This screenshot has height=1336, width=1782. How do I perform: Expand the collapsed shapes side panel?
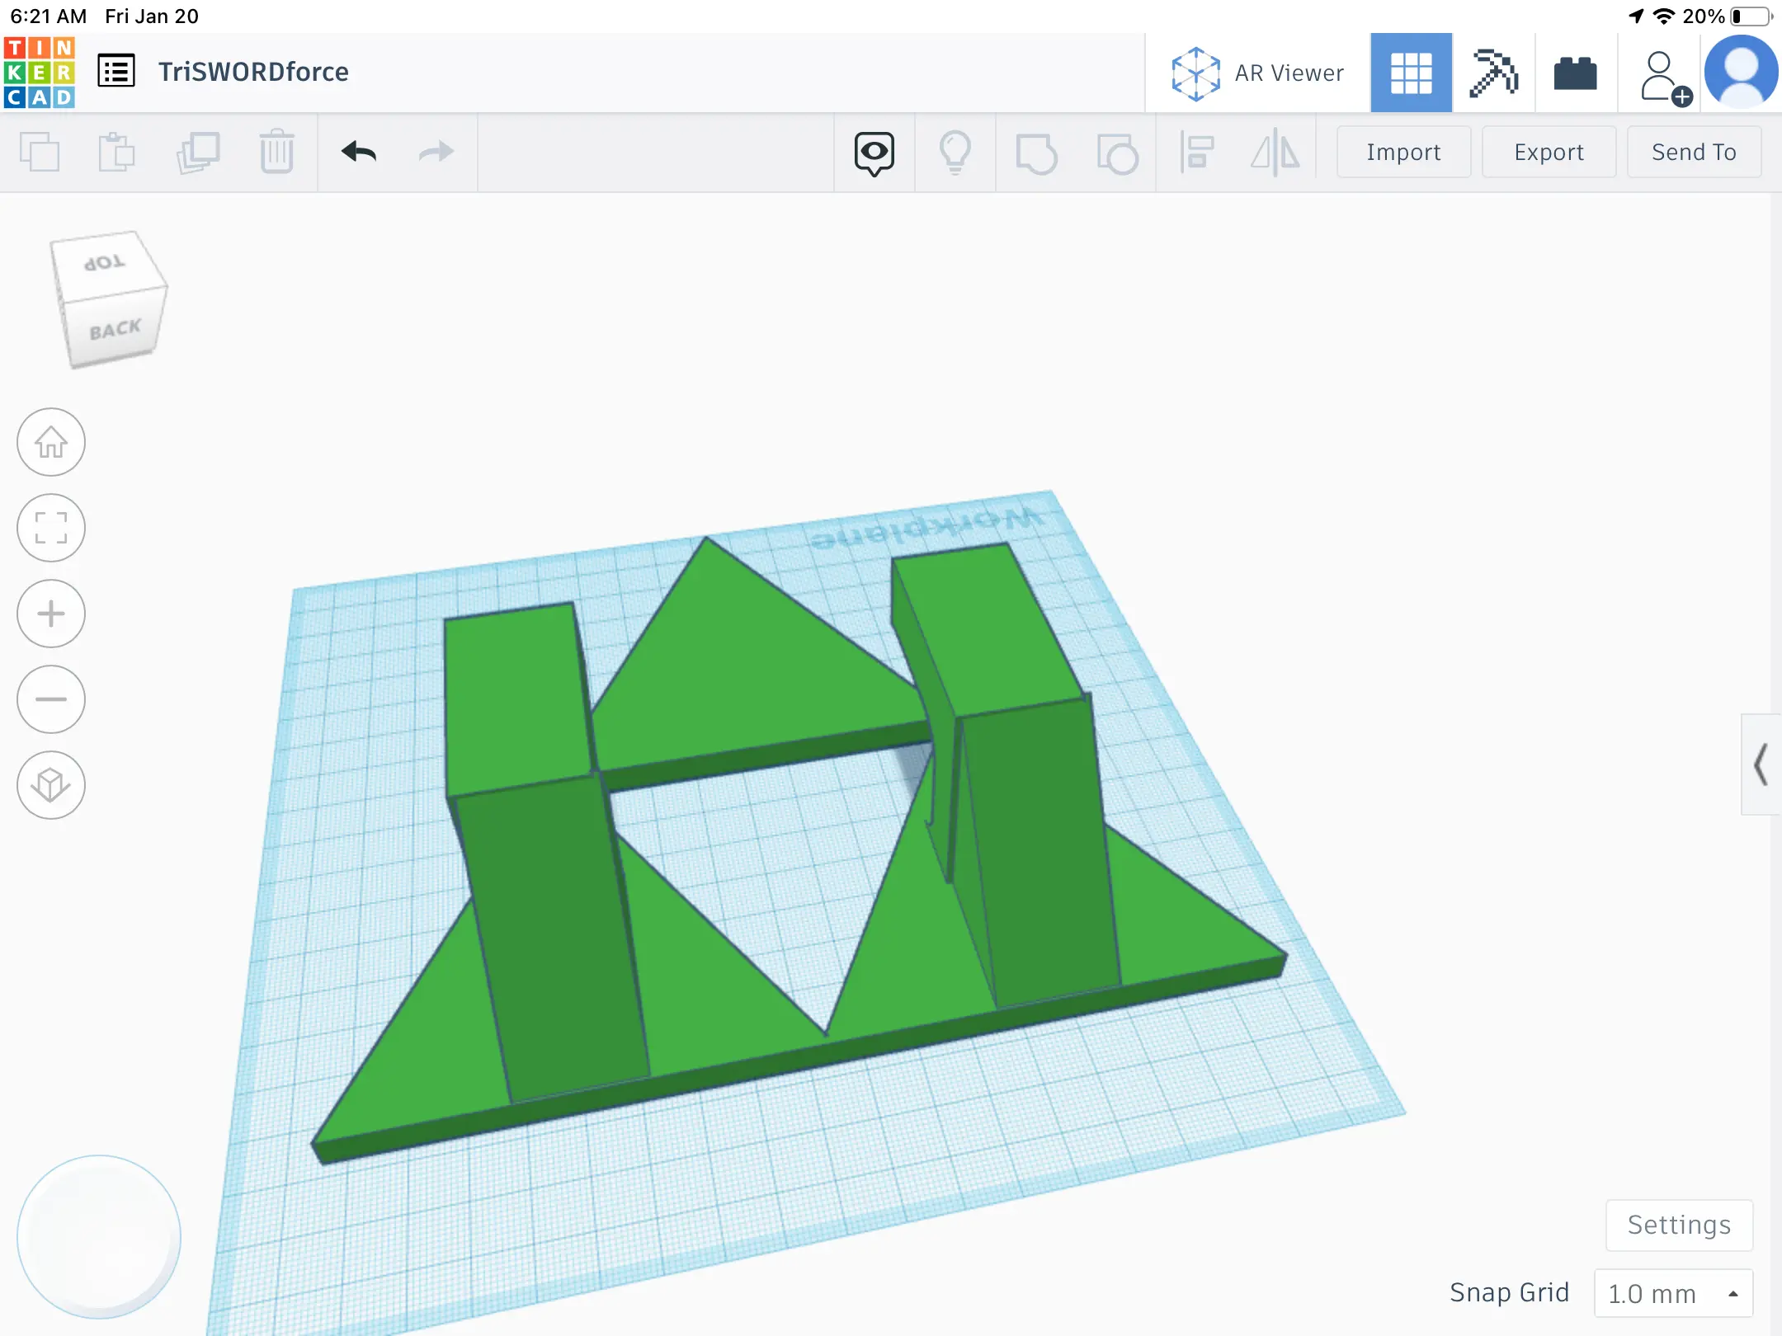[1761, 764]
